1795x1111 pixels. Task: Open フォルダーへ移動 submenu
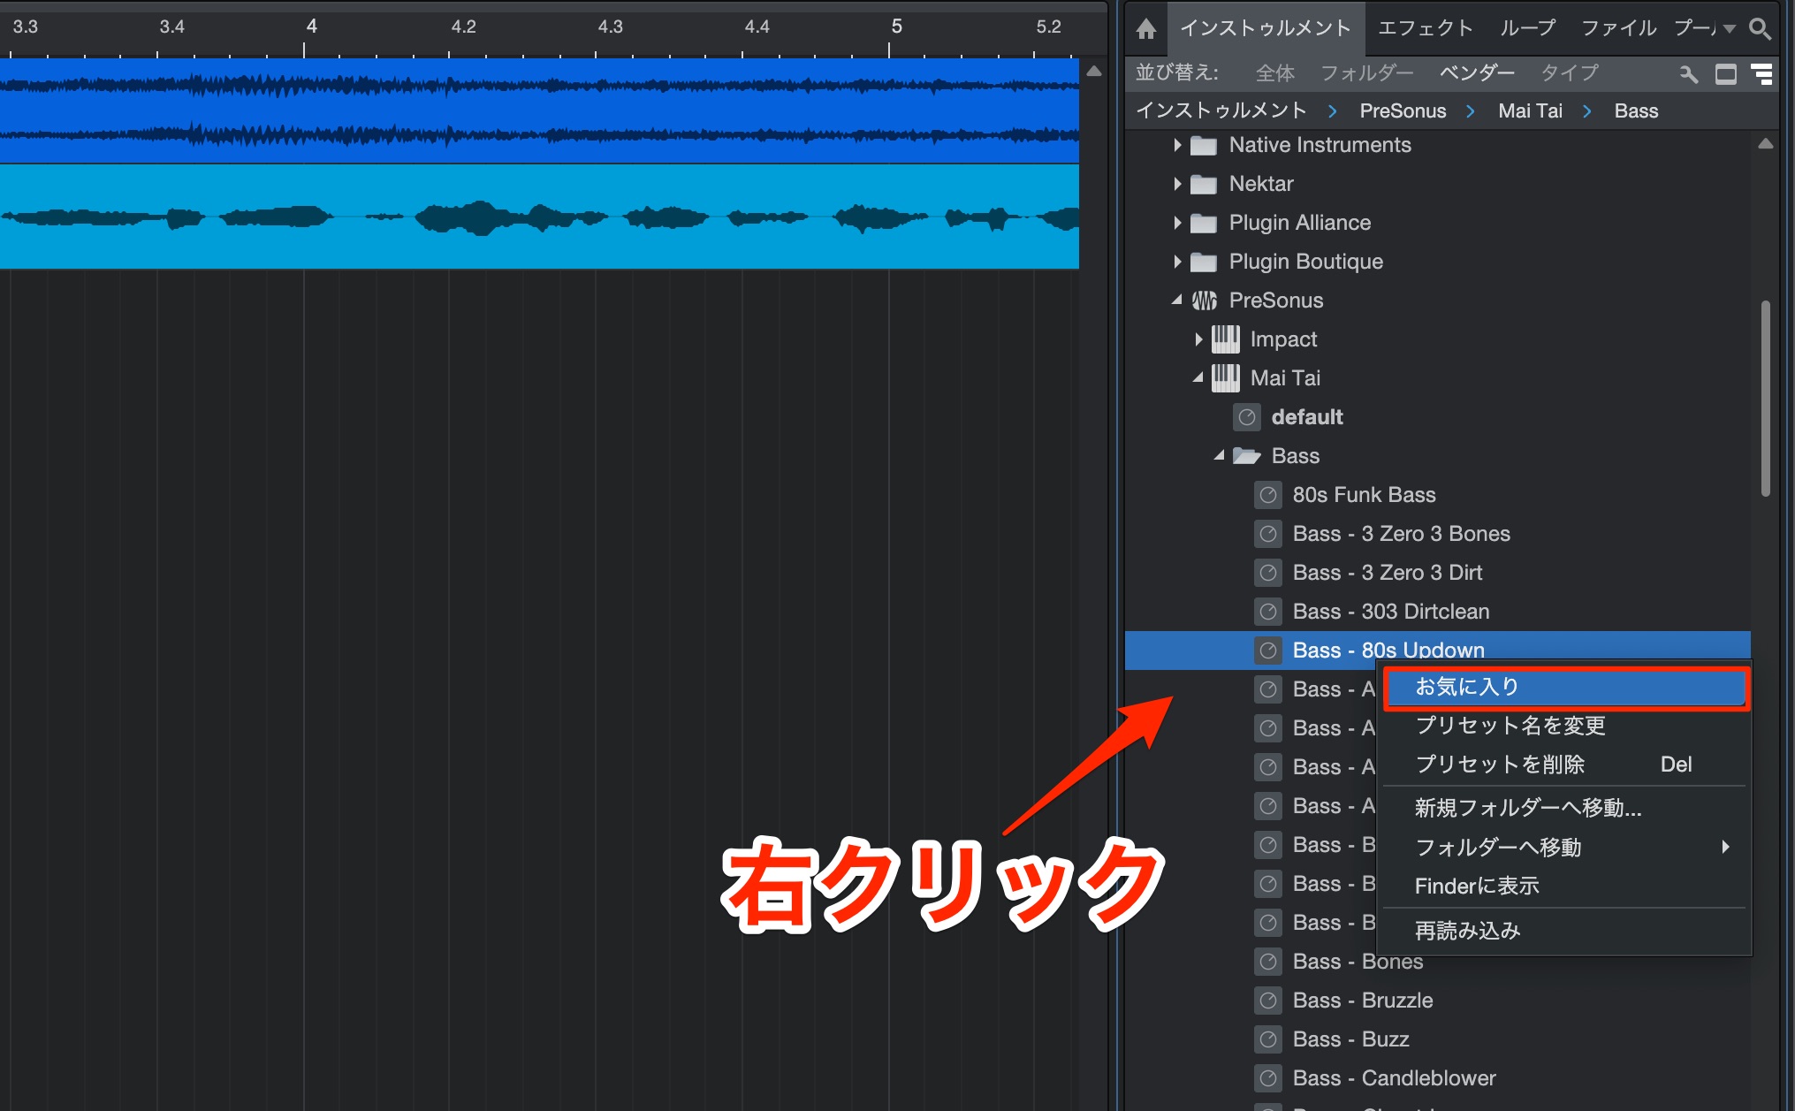point(1563,848)
